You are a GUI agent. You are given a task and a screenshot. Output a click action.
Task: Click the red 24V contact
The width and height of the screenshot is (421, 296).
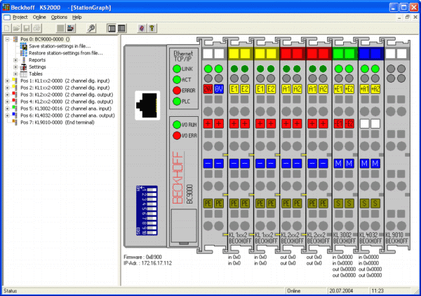tap(208, 89)
